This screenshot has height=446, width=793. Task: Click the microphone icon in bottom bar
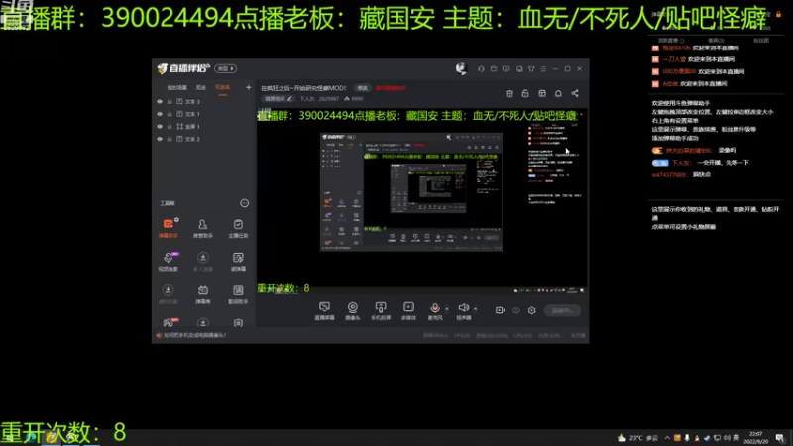pos(434,307)
